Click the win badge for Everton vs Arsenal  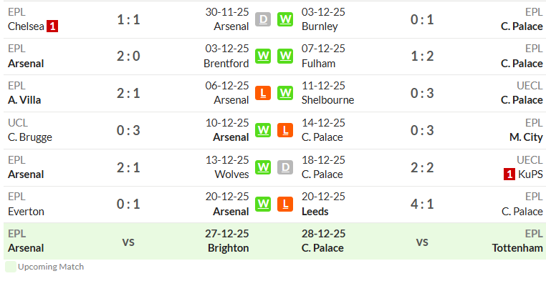[263, 204]
